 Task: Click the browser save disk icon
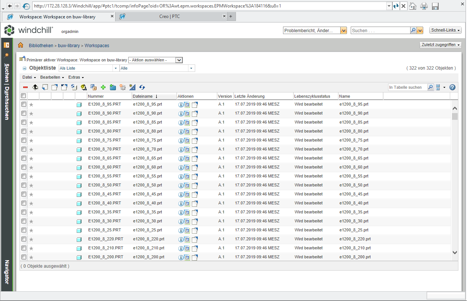click(x=435, y=6)
